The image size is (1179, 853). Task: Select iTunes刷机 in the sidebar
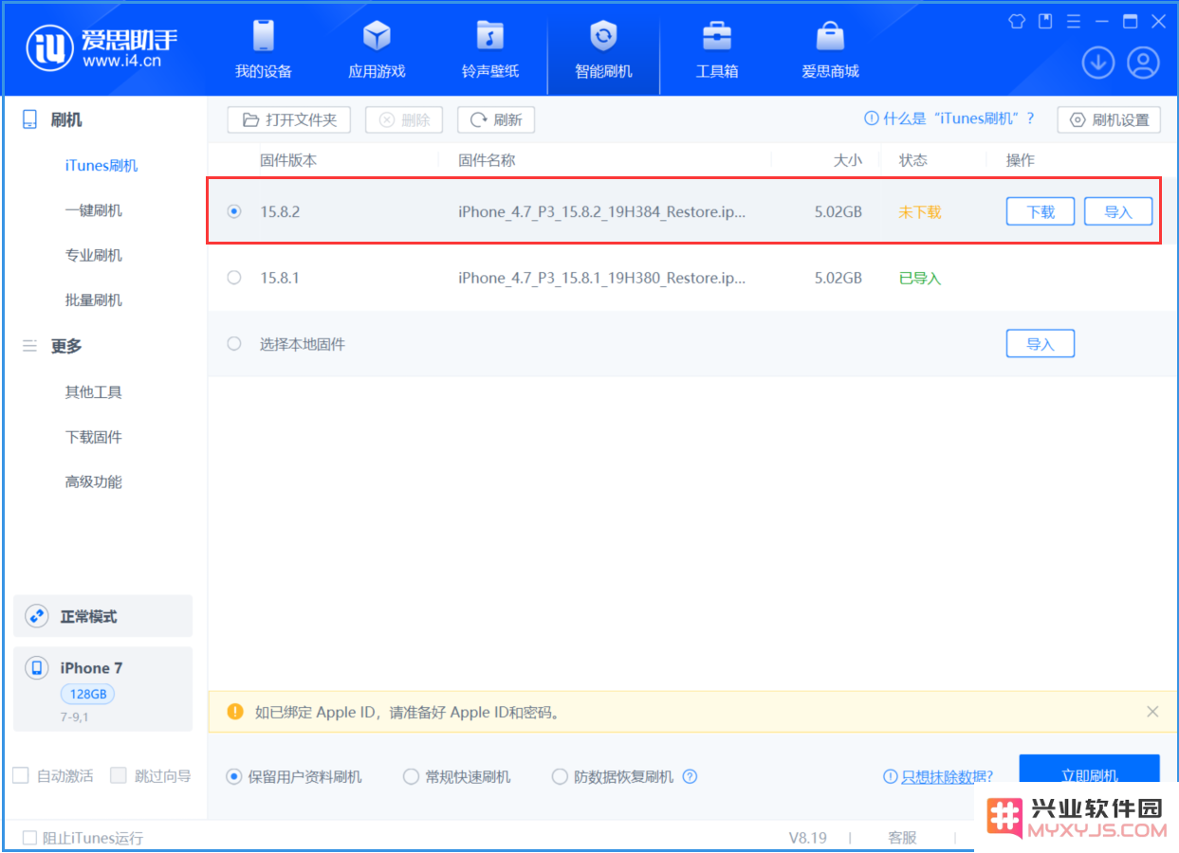101,166
